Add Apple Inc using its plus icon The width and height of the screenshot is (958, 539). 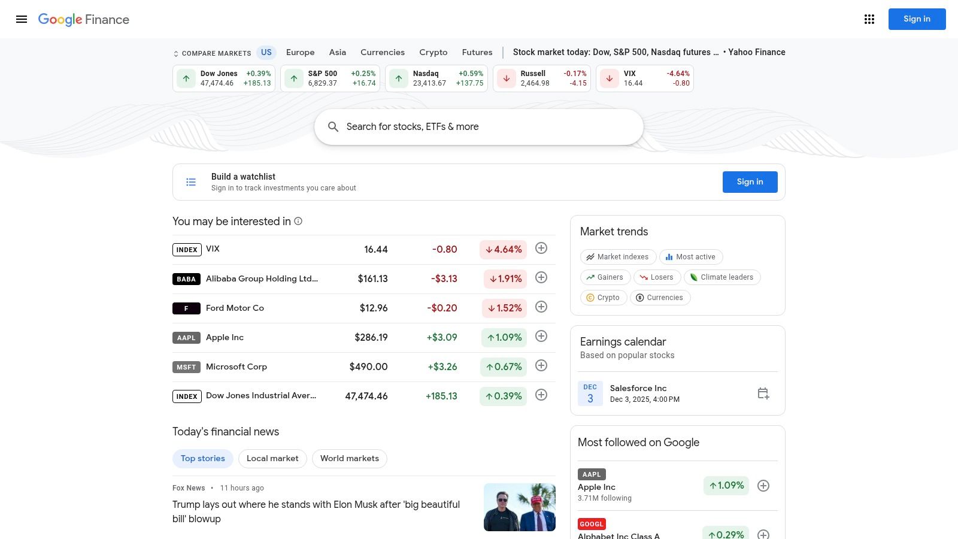(541, 336)
